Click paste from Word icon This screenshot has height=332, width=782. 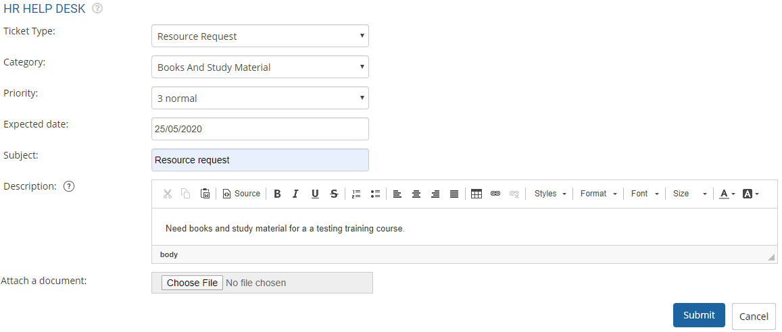(x=205, y=194)
